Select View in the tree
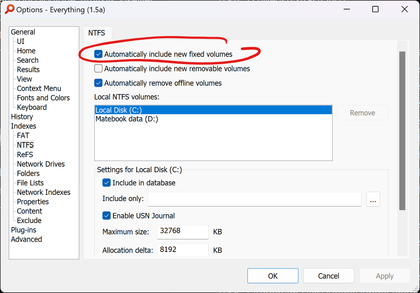Screen dimensions: 420x293 24,79
